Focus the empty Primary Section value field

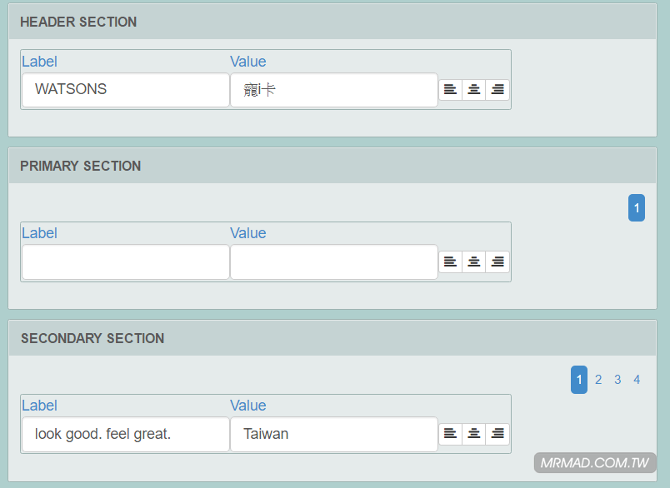[333, 262]
